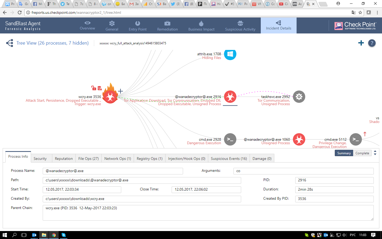Click the Arguments field containing co

click(303, 171)
